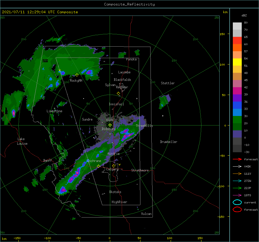259x242 pixels.
Task: Click the isolated echo south of Stettler
Action: pyautogui.click(x=164, y=102)
